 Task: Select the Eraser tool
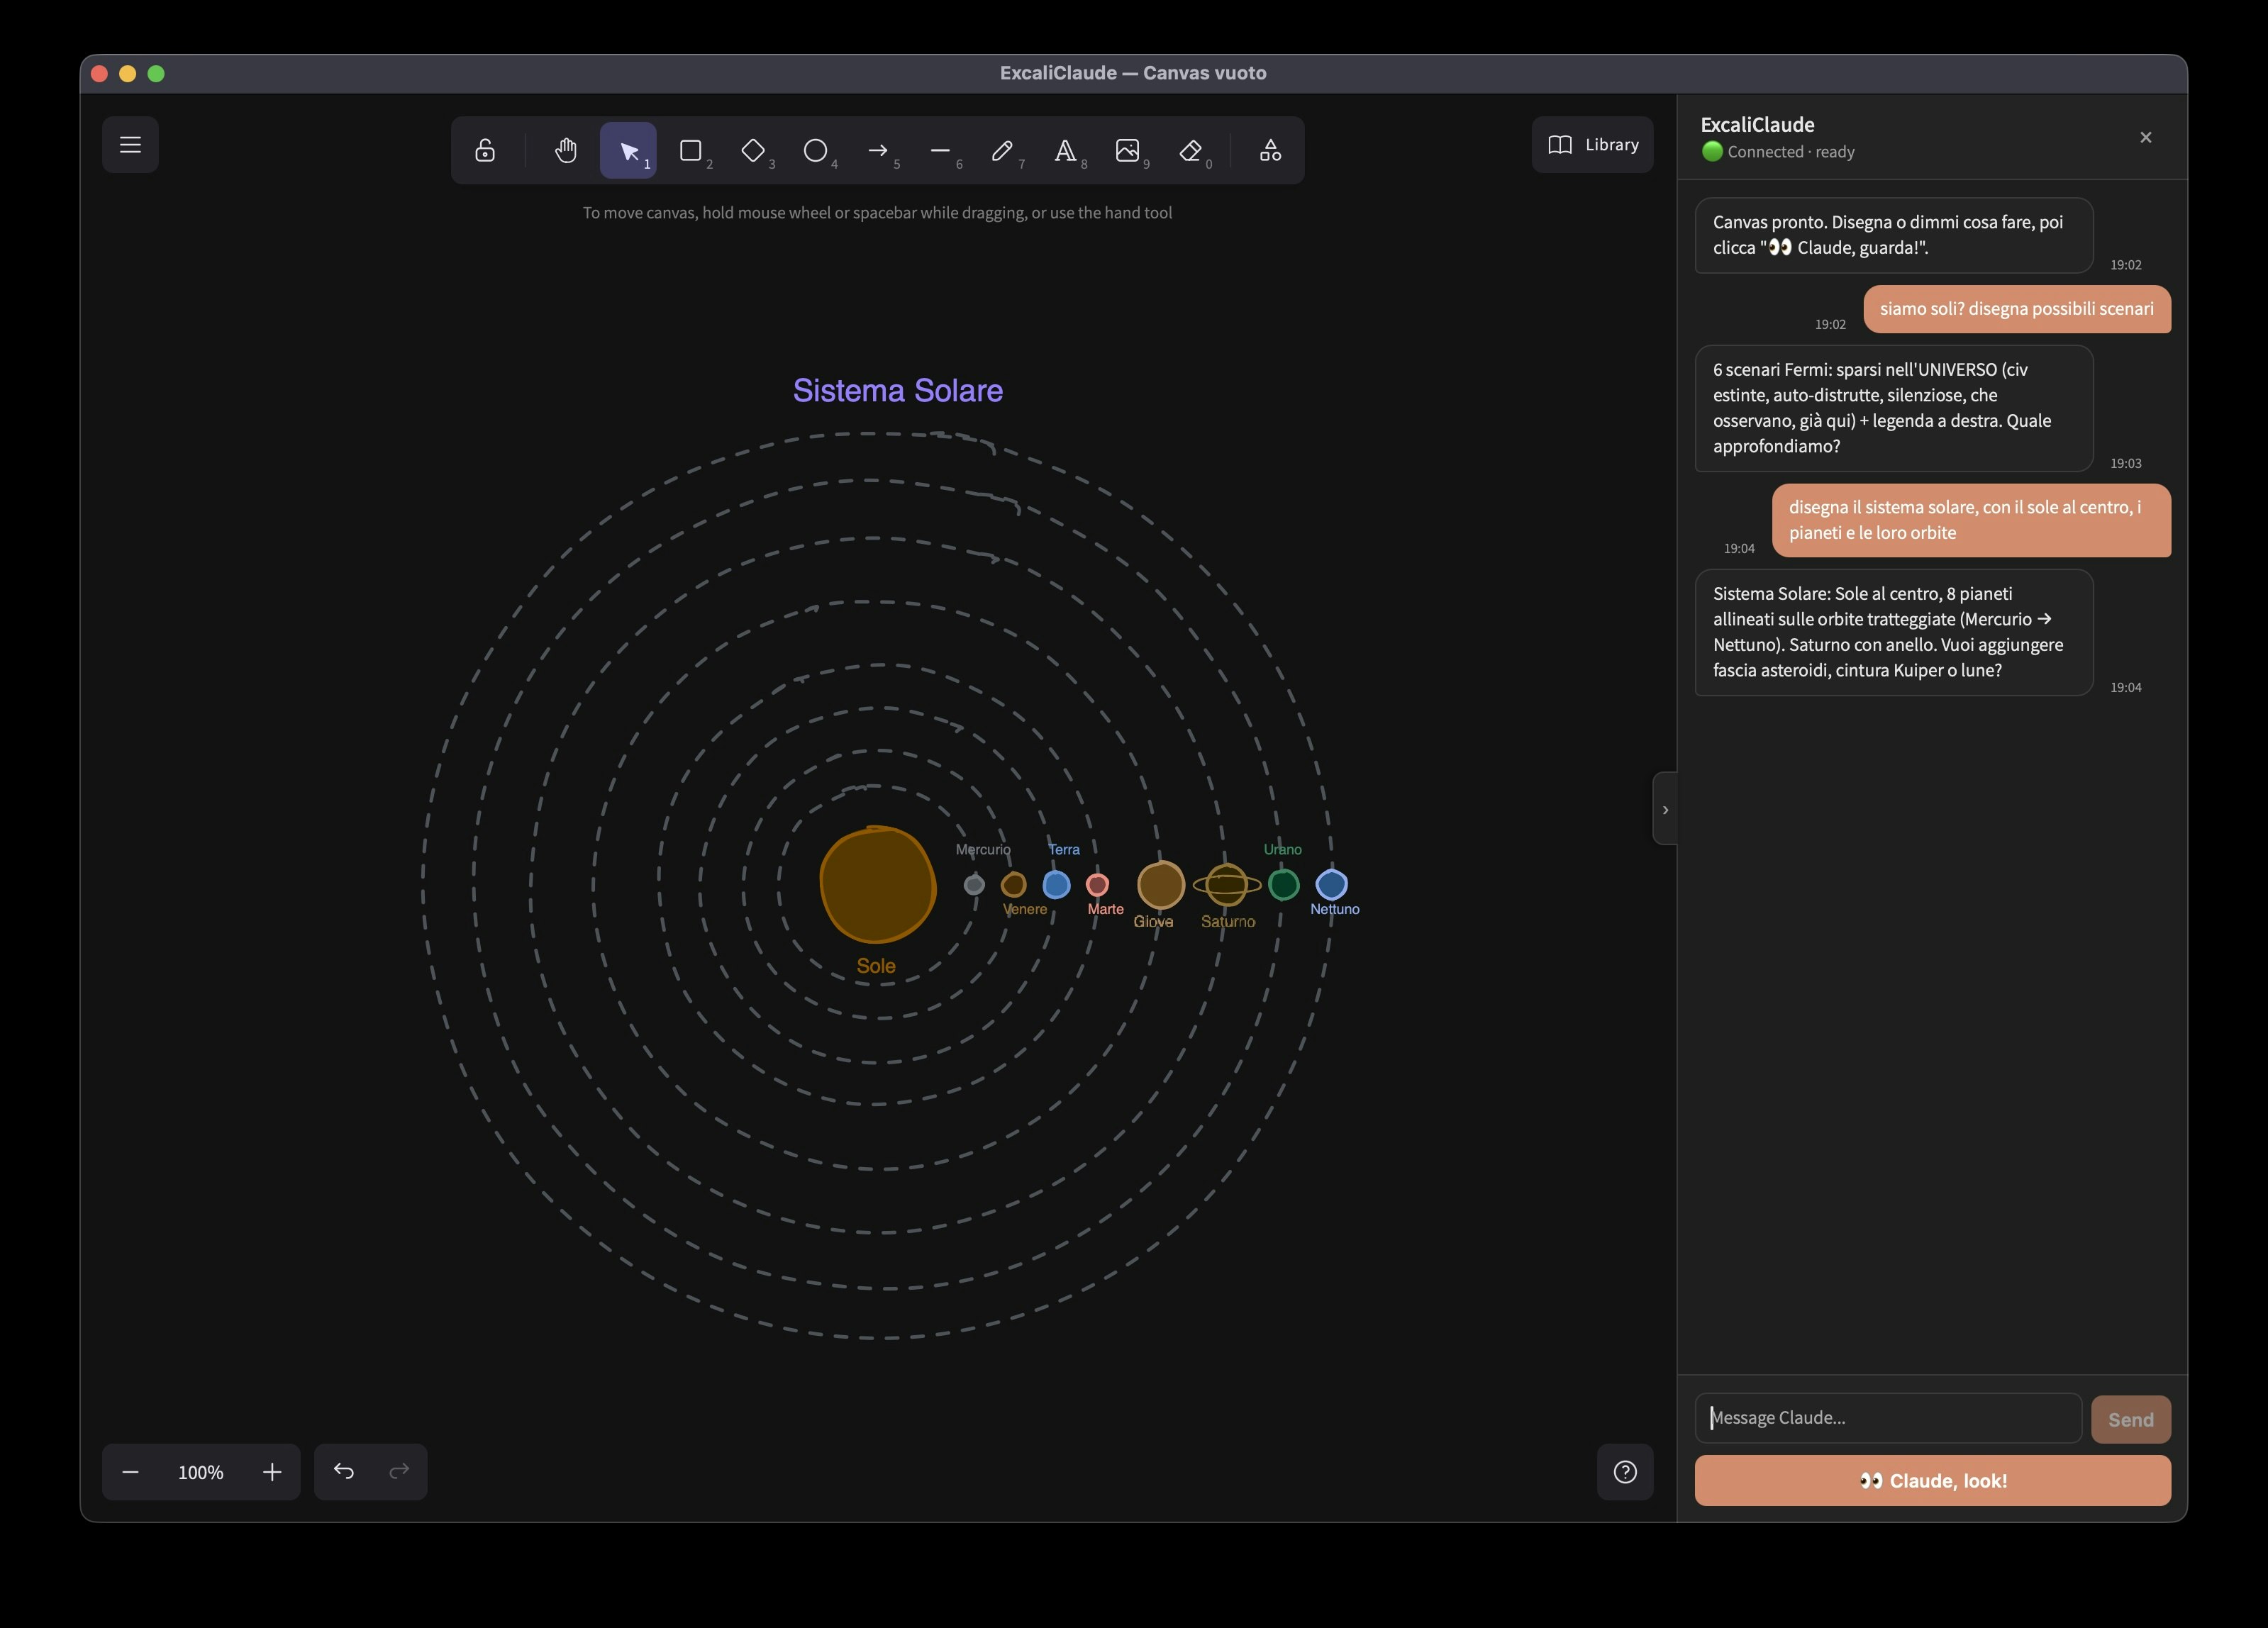(x=1190, y=150)
